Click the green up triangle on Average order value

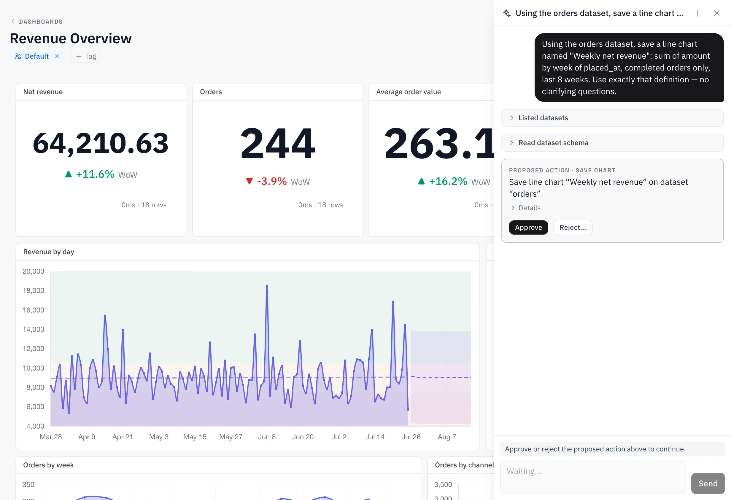coord(421,181)
